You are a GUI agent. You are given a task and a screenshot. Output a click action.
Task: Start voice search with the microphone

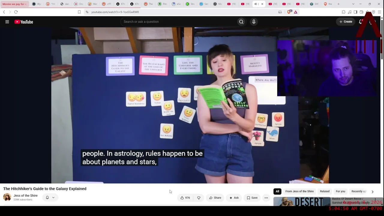click(x=254, y=22)
